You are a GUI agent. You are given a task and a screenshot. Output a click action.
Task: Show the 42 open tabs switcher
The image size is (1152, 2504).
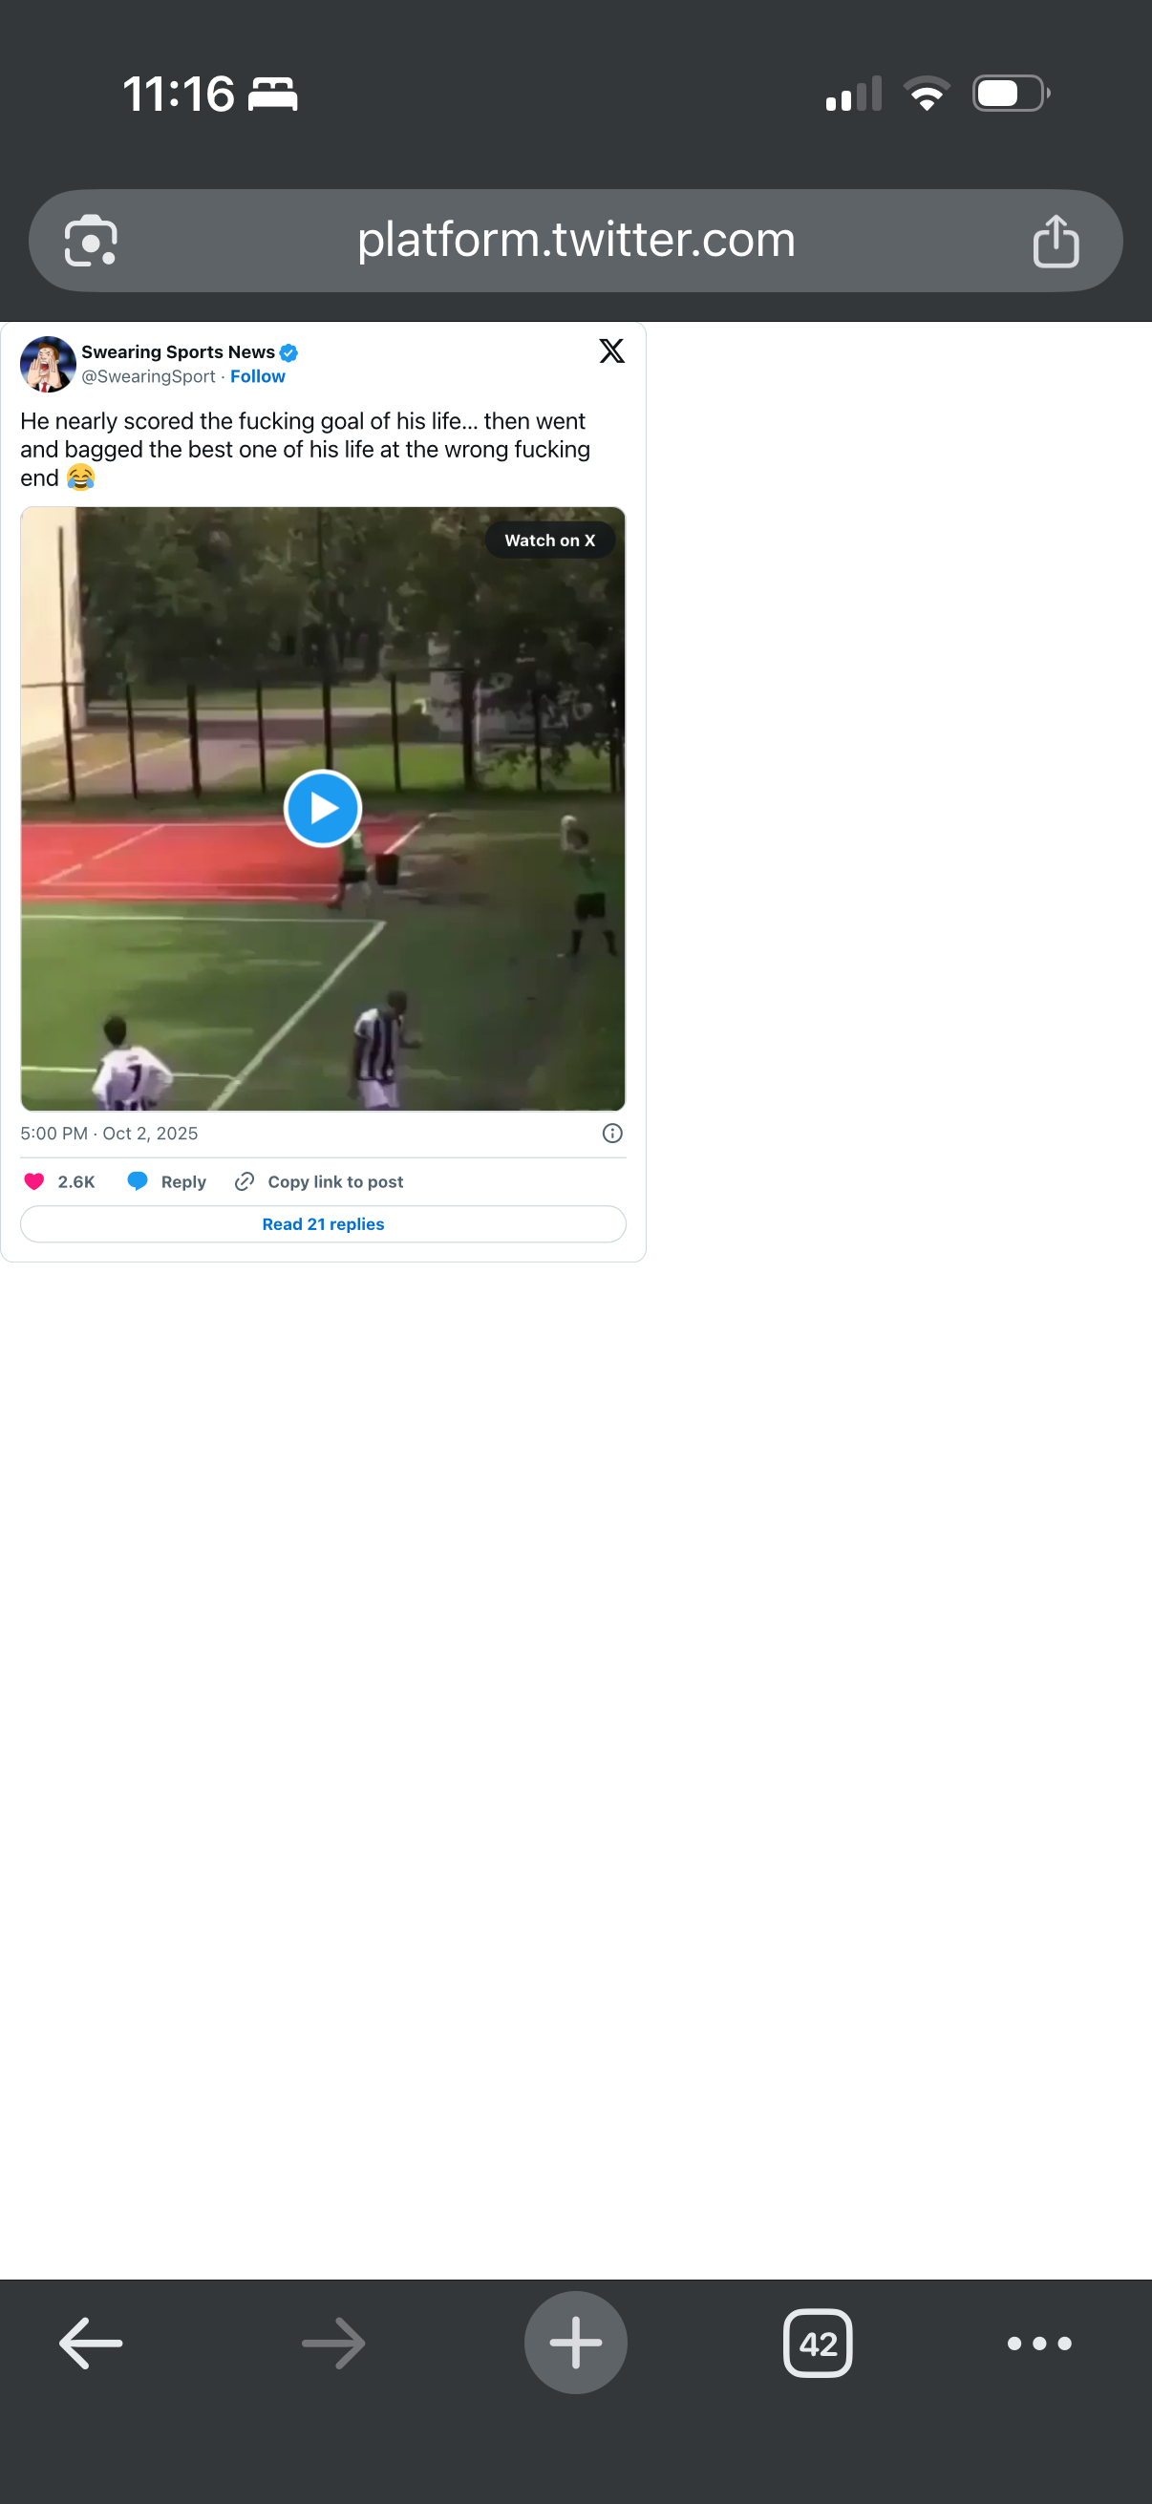pyautogui.click(x=818, y=2343)
